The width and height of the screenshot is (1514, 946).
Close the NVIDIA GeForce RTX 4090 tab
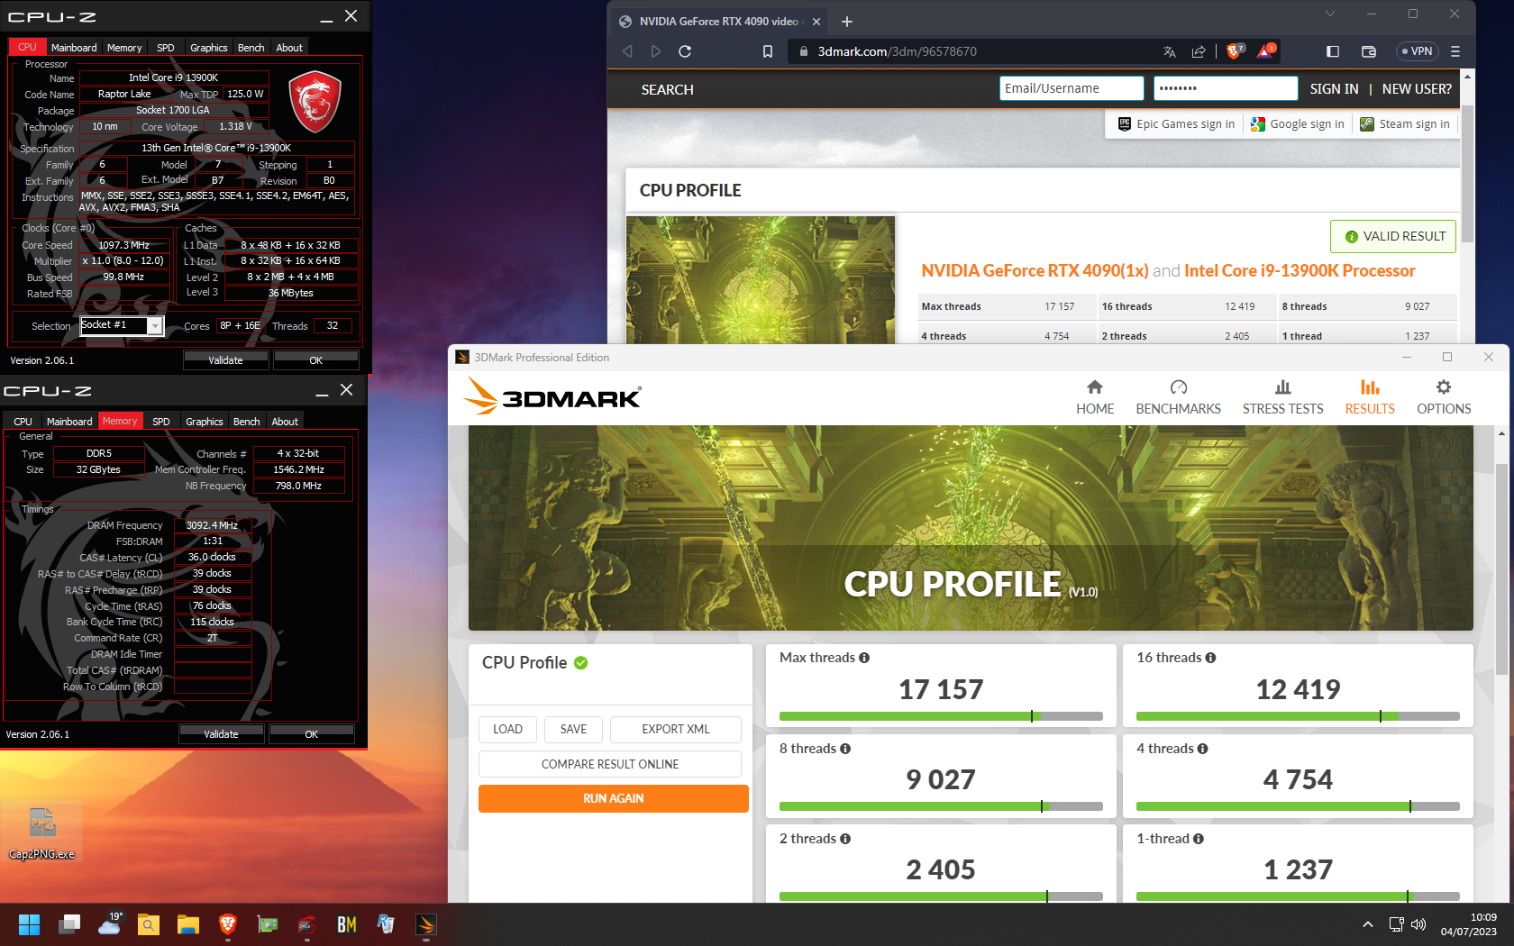pos(816,22)
